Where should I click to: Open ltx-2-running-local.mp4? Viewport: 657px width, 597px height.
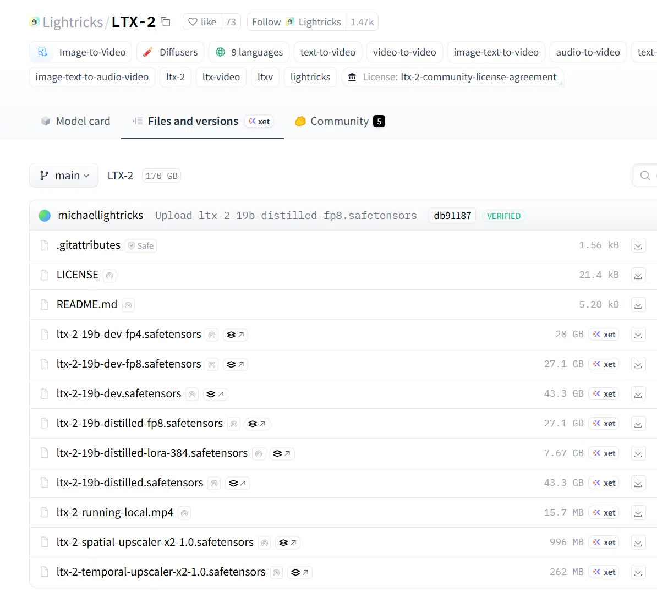coord(115,513)
